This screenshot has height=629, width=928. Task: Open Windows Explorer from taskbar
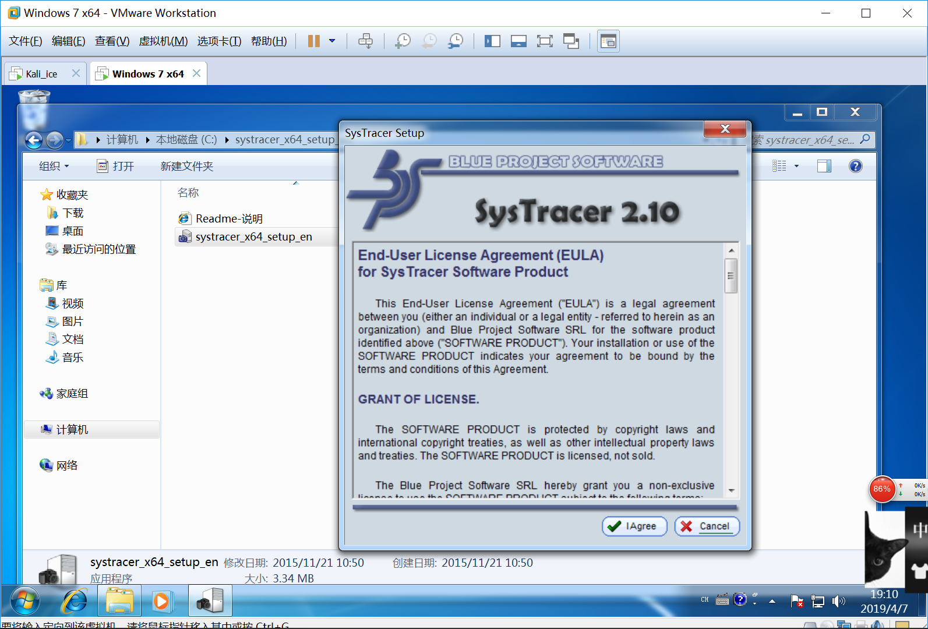(119, 601)
